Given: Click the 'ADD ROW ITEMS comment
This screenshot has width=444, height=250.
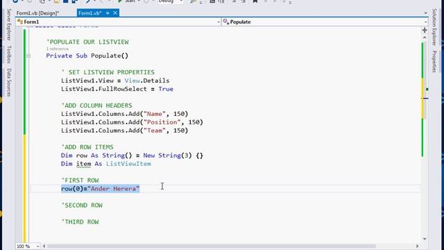Looking at the screenshot, I should pyautogui.click(x=87, y=147).
